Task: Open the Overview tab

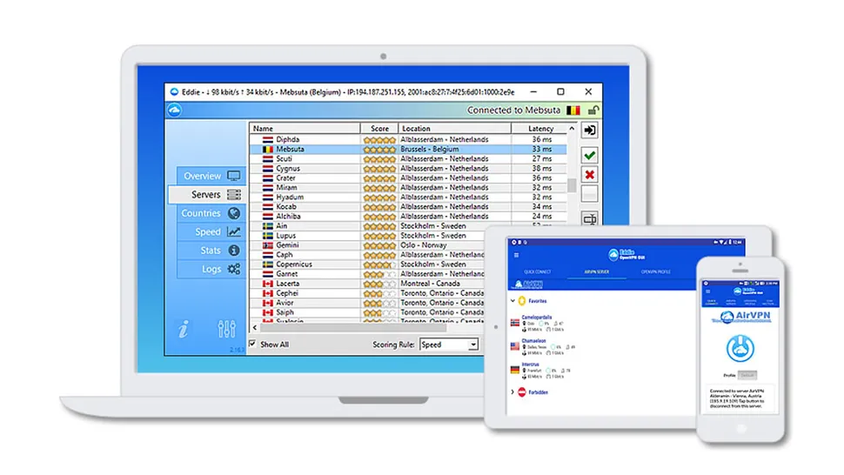Action: click(211, 176)
